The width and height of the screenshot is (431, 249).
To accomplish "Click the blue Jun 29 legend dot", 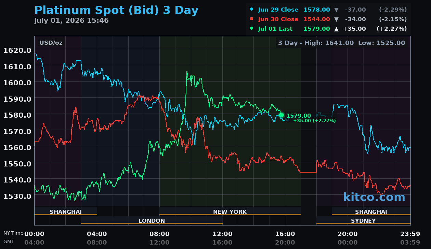I will (252, 9).
